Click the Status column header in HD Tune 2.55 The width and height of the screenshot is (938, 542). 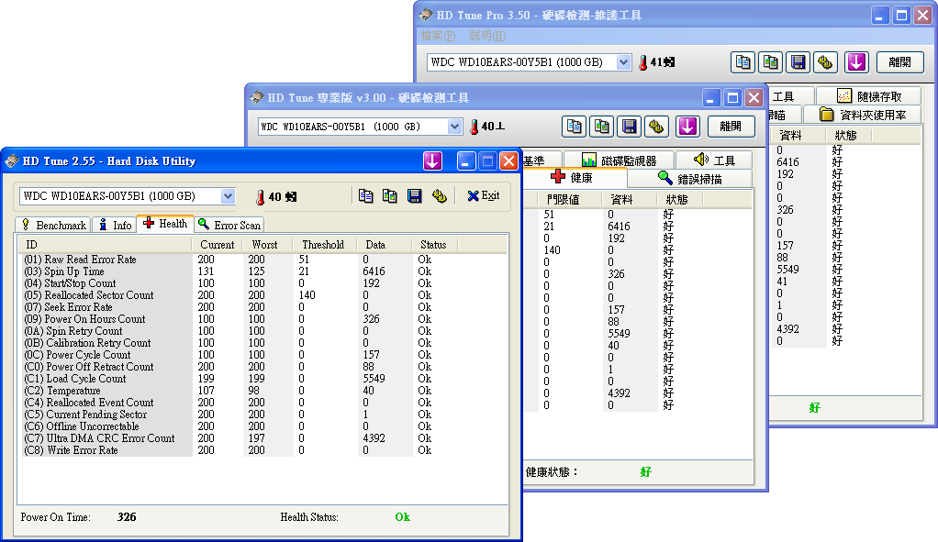[x=434, y=245]
